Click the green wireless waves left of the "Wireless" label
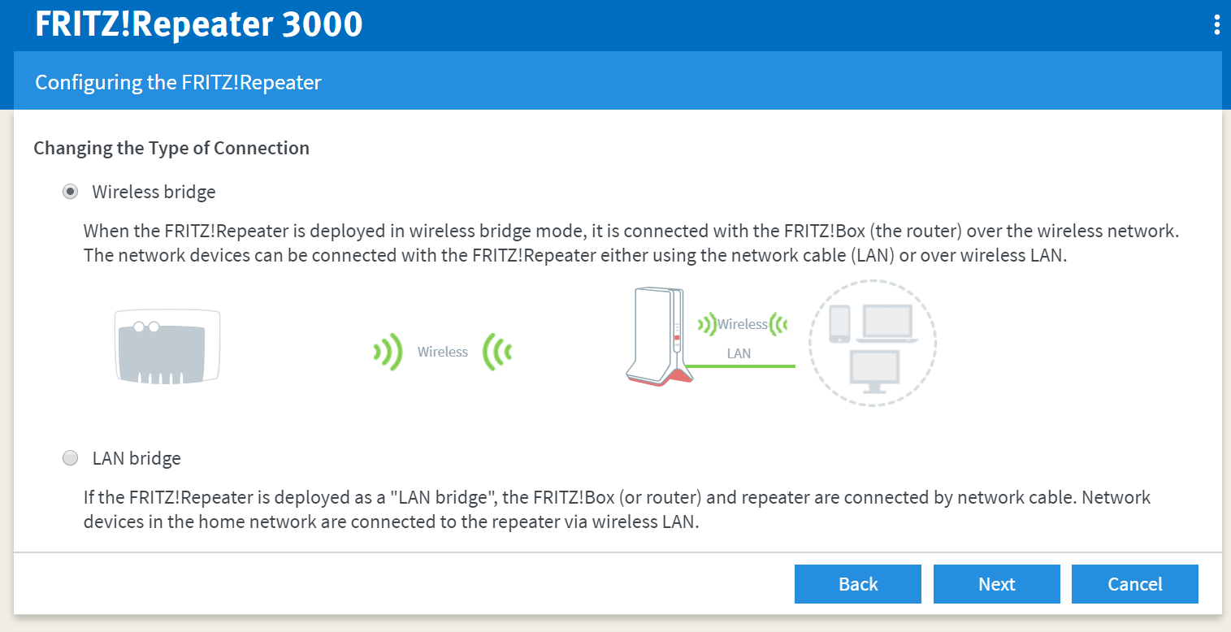Image resolution: width=1231 pixels, height=632 pixels. pos(388,353)
